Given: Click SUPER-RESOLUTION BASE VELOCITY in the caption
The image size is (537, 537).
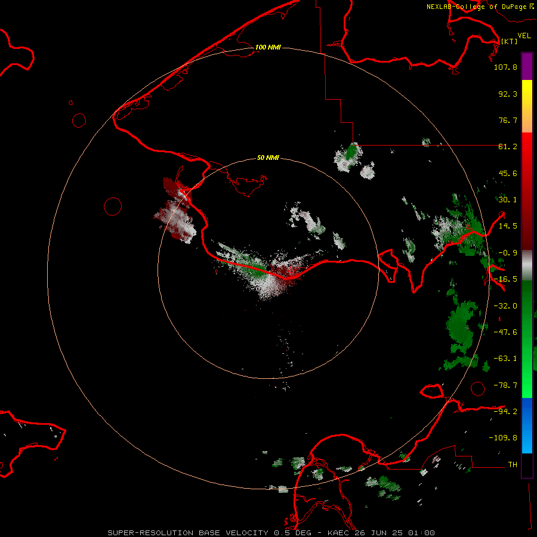Looking at the screenshot, I should tap(188, 533).
